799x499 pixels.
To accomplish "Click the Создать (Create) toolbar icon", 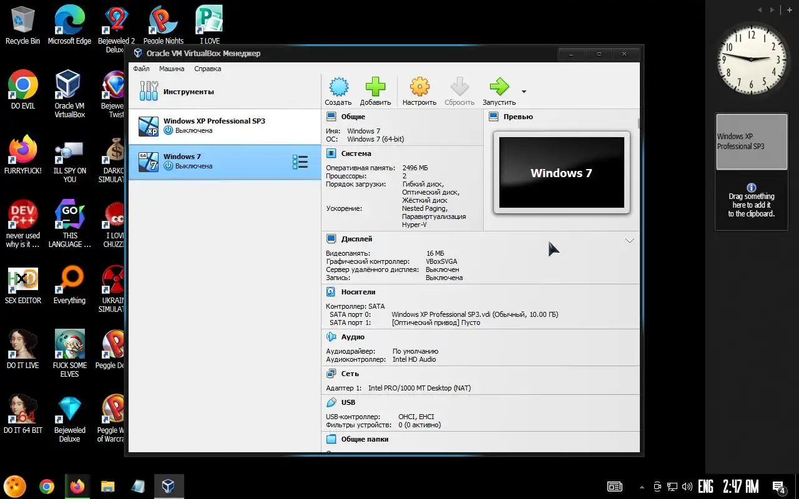I will [338, 91].
